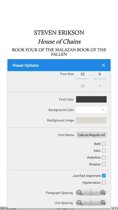Viewport: 118px width, 210px height.
Task: Turn on Hyphenation
Action: pos(104,183)
